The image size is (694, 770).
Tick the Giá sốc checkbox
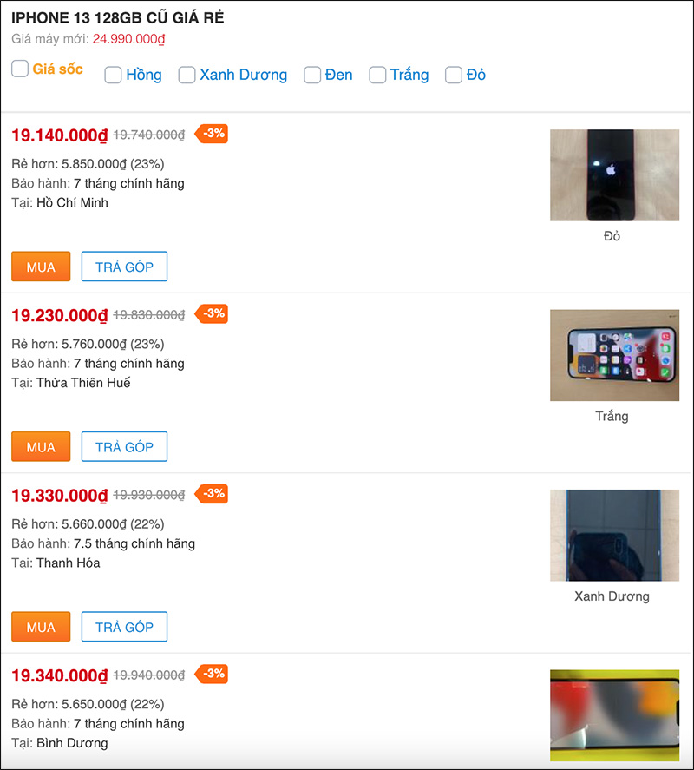[20, 69]
